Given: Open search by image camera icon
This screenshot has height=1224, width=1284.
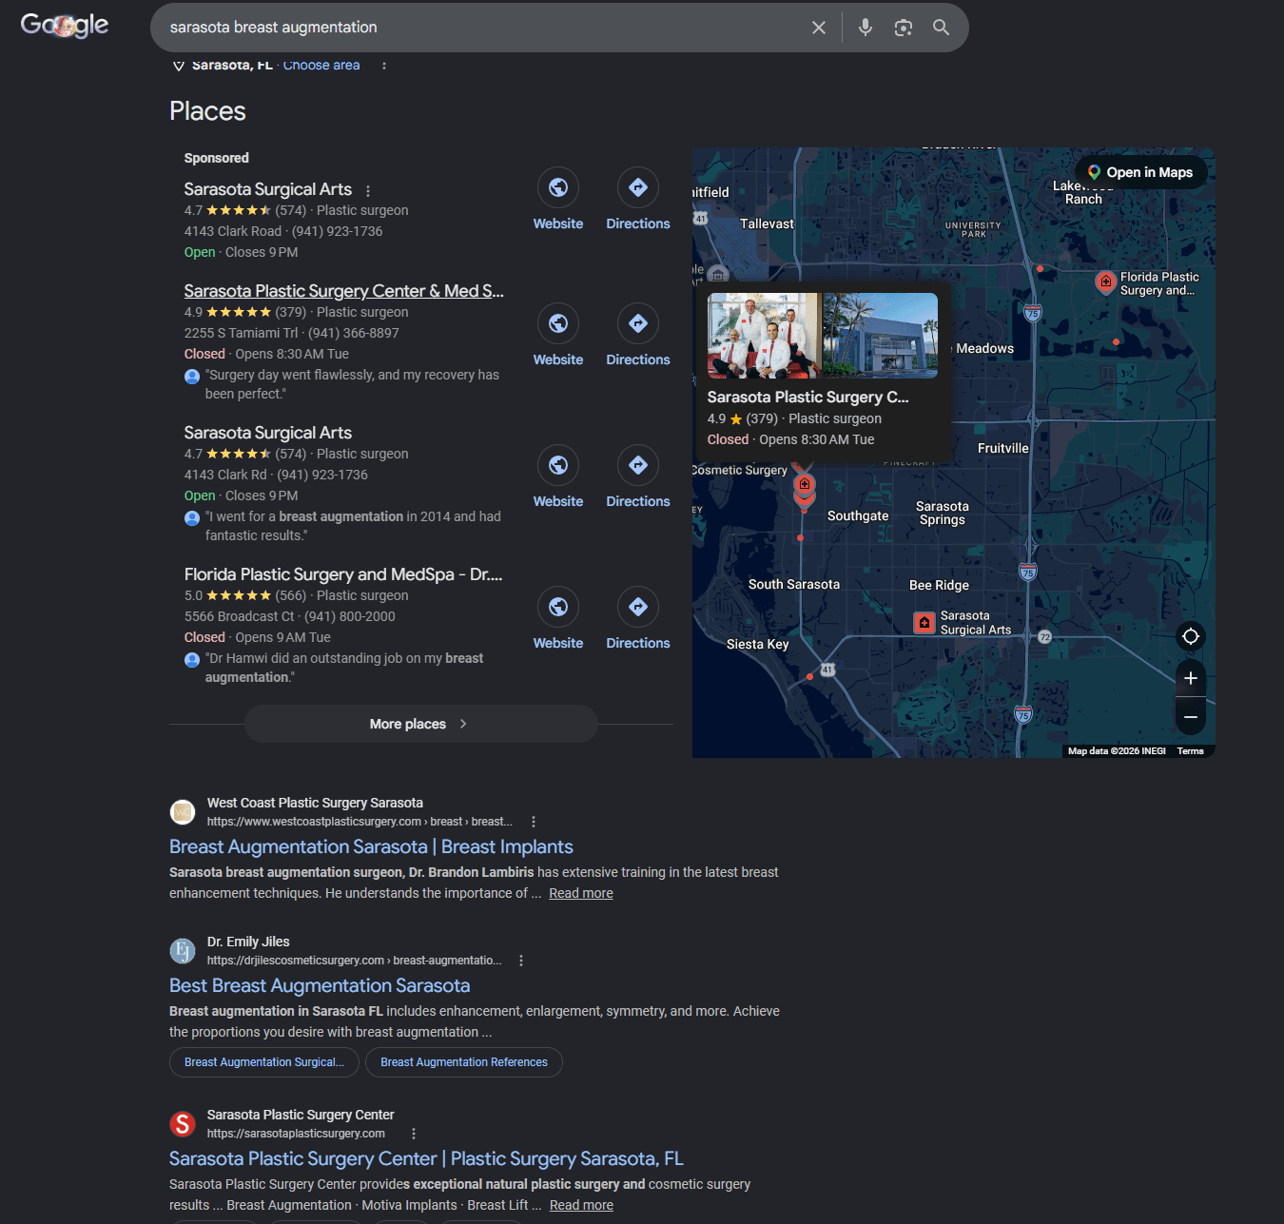Looking at the screenshot, I should pos(904,28).
